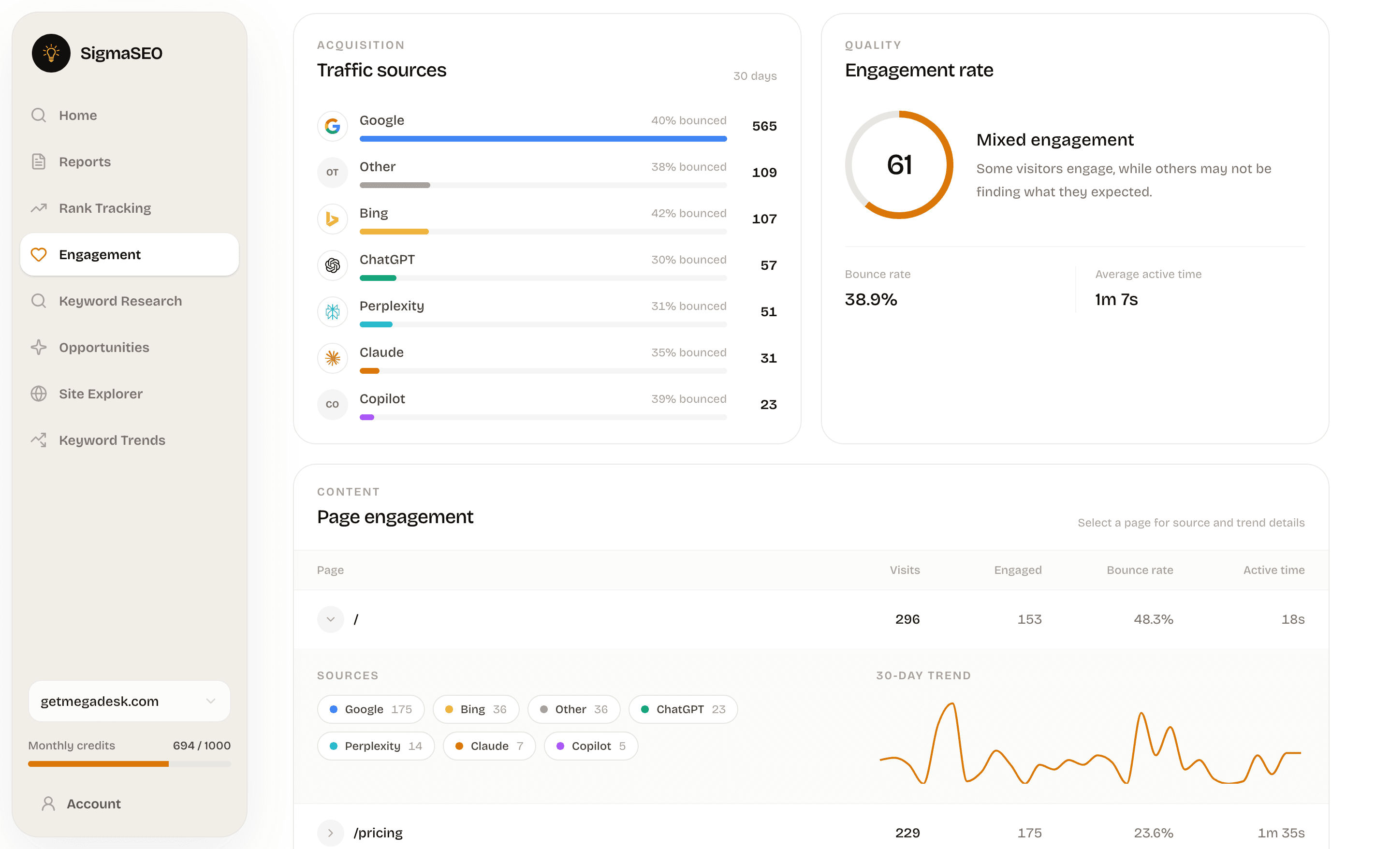The image size is (1375, 849).
Task: Click the Claude starburst icon
Action: [x=332, y=358]
